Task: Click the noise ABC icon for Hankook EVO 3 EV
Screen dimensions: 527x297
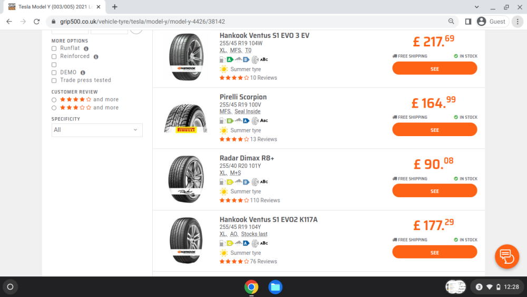Action: 260,60
